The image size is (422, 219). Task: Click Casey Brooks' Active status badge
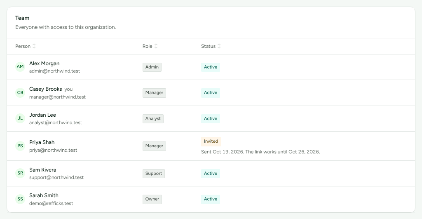(x=211, y=93)
